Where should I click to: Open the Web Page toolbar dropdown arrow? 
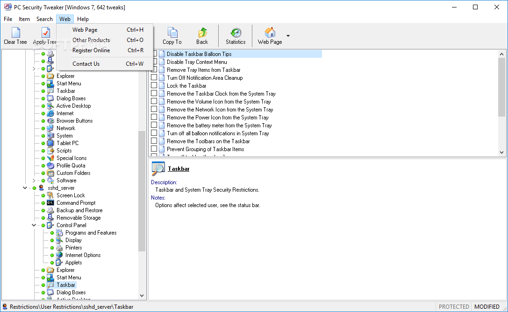(x=288, y=35)
